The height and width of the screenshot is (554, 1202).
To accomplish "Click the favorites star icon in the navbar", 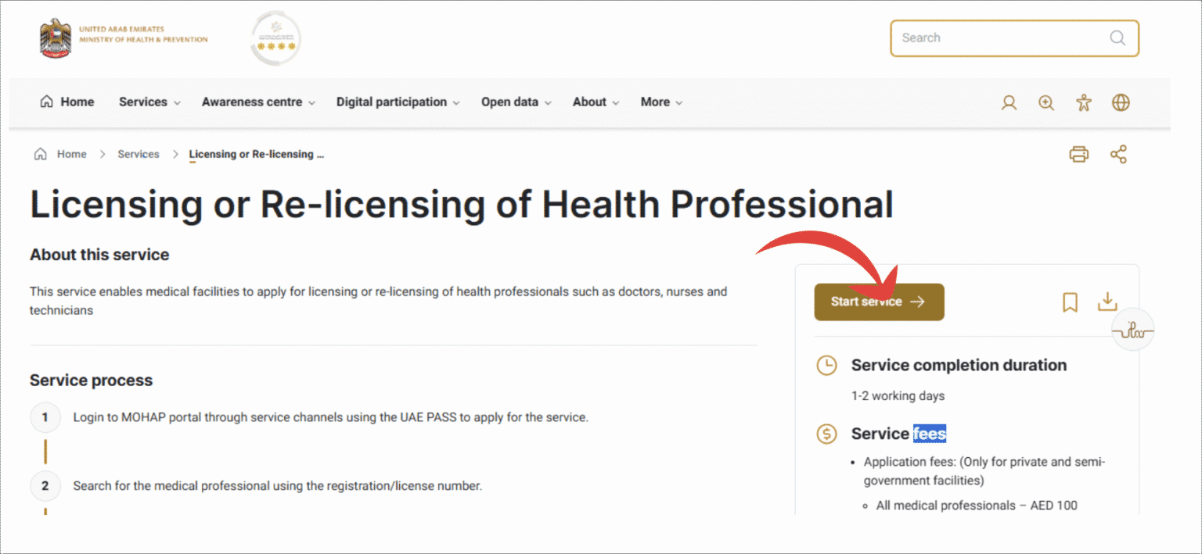I will [x=1083, y=102].
